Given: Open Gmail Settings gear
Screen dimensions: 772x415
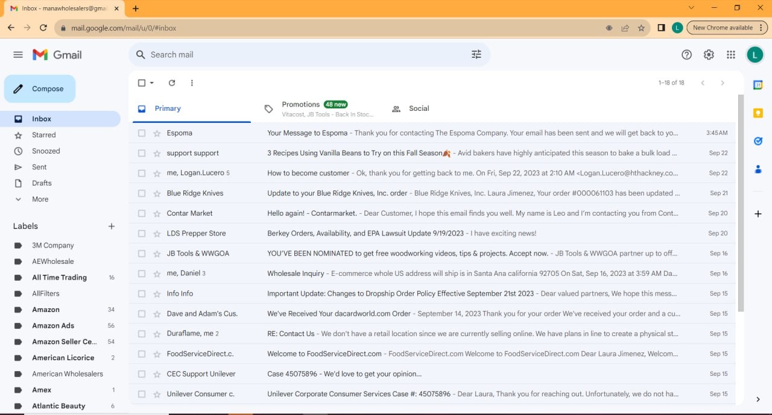Looking at the screenshot, I should (709, 55).
